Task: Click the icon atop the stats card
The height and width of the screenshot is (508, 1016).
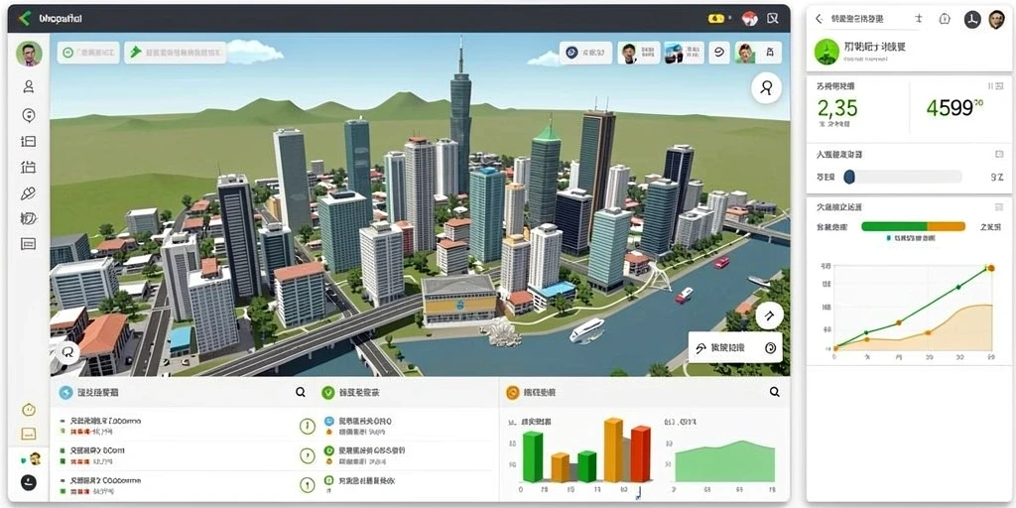Action: pyautogui.click(x=994, y=86)
